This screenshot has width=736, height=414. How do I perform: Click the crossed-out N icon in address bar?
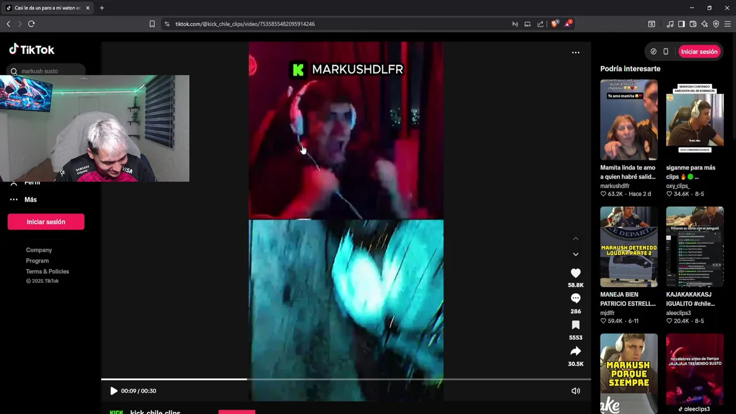click(x=515, y=24)
